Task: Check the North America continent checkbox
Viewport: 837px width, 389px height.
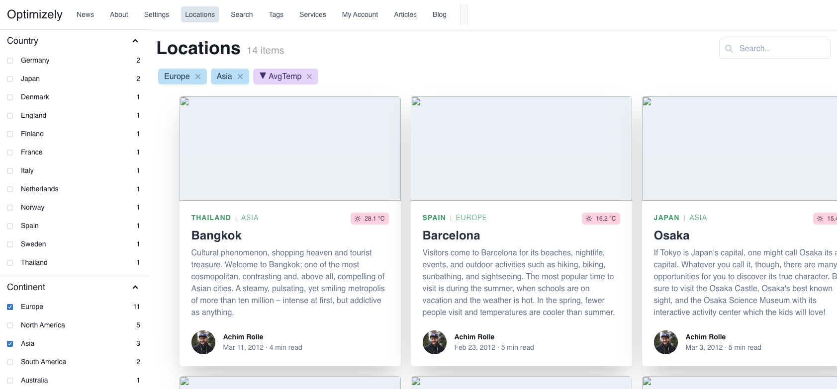Action: pos(10,325)
